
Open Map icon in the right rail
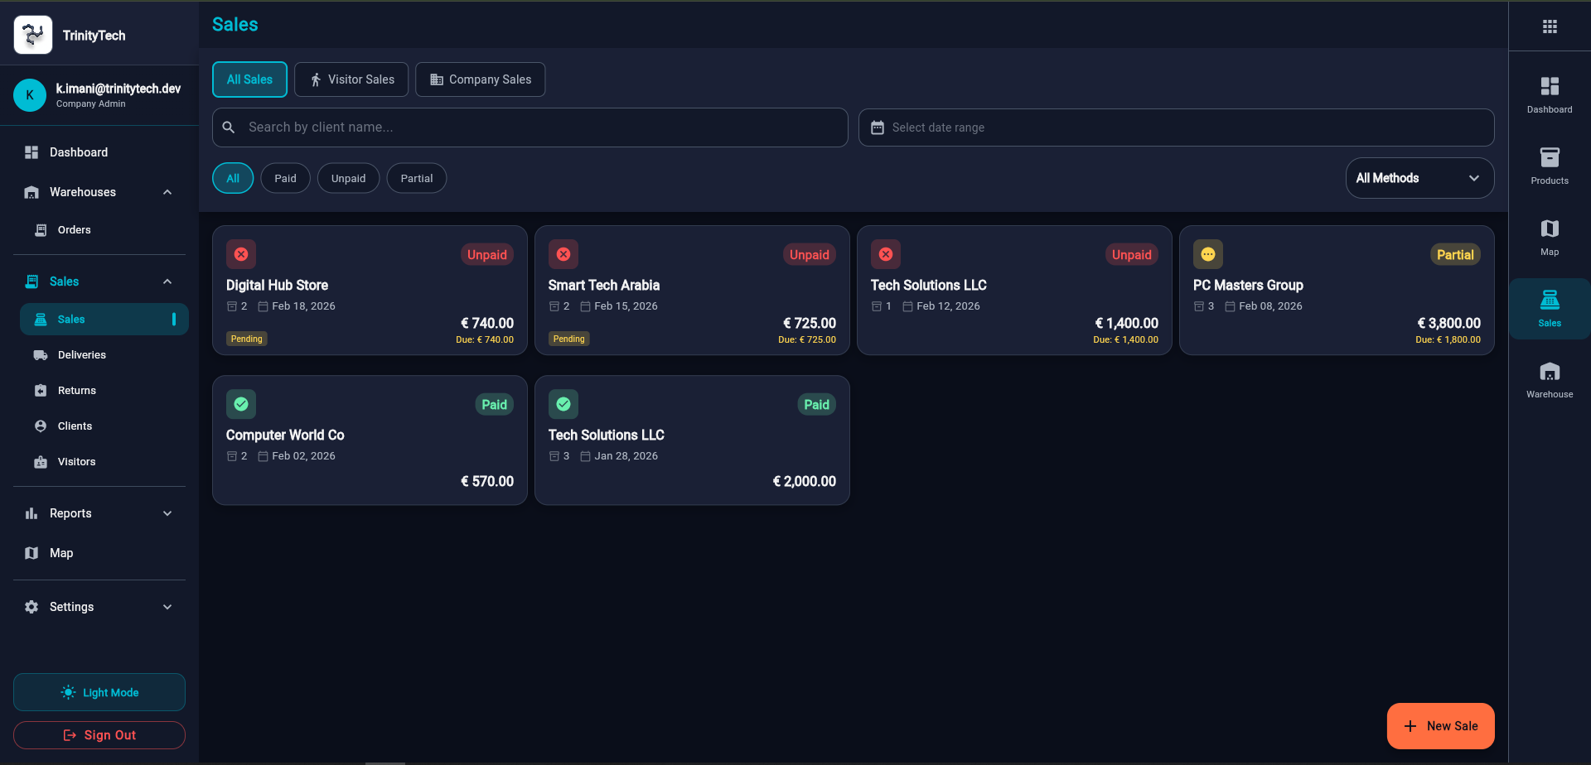pyautogui.click(x=1550, y=237)
